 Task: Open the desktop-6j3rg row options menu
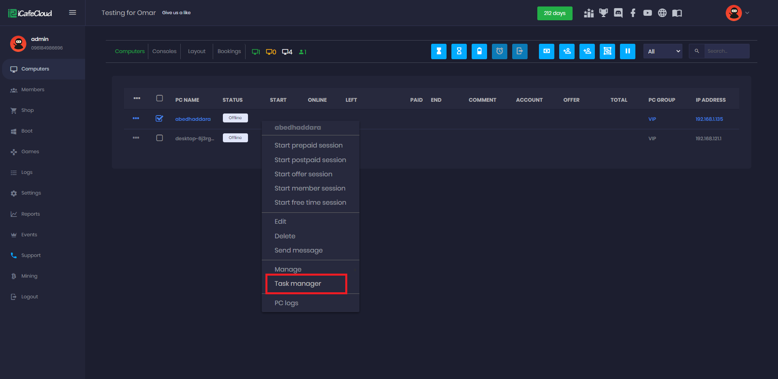pos(136,138)
